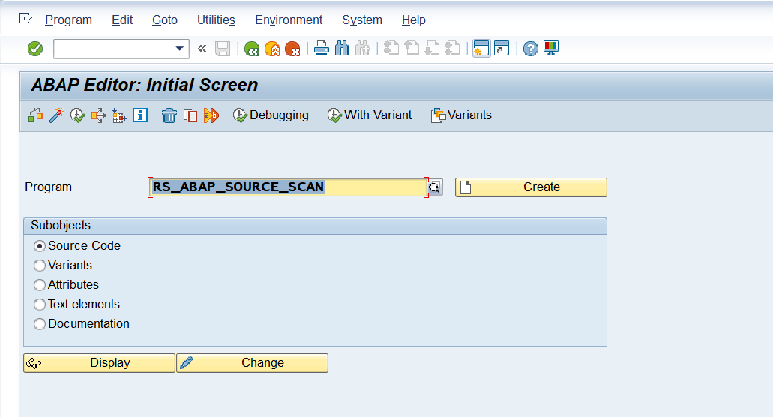This screenshot has height=417, width=773.
Task: Open the Goto menu
Action: click(165, 19)
